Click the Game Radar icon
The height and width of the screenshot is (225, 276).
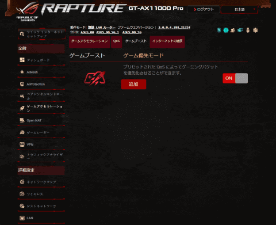(22, 132)
